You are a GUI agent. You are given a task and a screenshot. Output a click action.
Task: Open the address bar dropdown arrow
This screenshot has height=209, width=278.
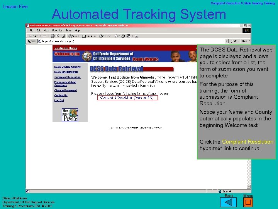click(x=227, y=41)
